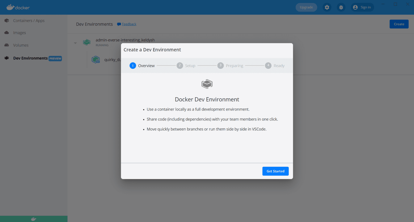Click the quirky_du environment icon
The image size is (414, 222).
coord(96,60)
